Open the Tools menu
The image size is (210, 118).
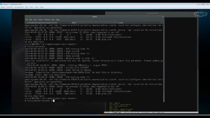tap(36, 7)
